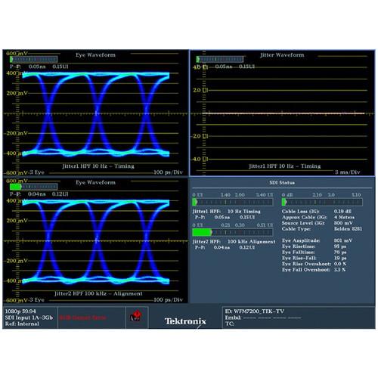Click P-P 0.04ns readout in Jitter2 eye tile
378x378 pixels.
[39, 194]
